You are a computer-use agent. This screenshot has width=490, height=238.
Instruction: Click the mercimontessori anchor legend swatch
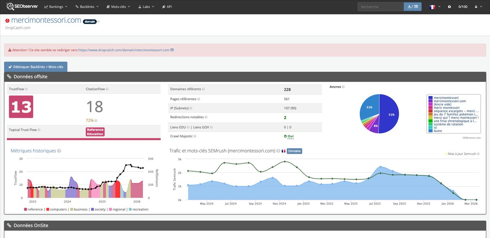(430, 98)
